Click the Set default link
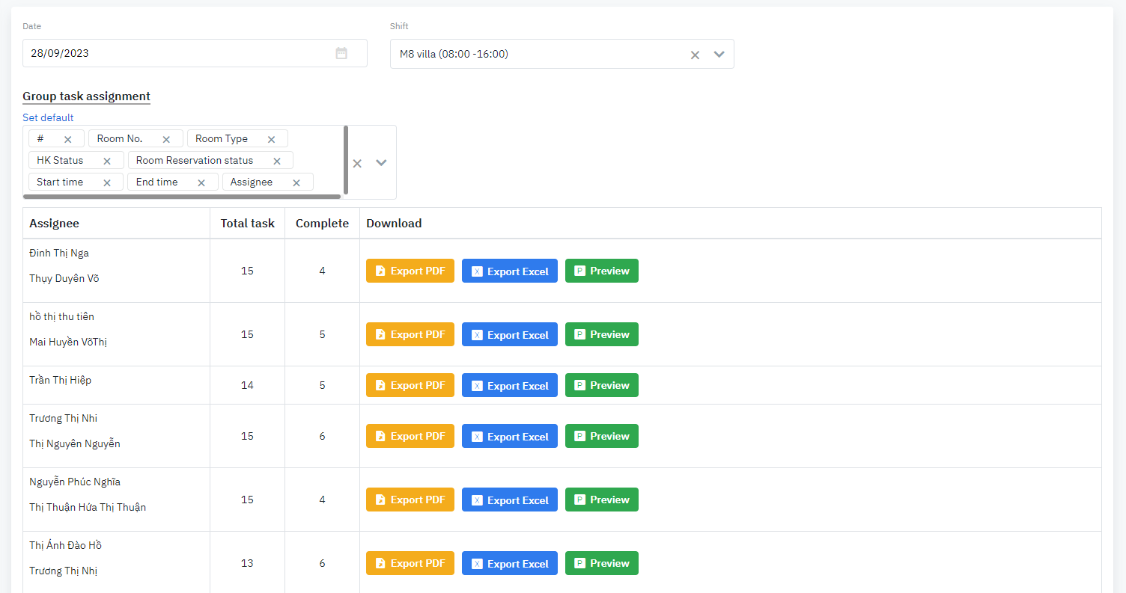Screen dimensions: 1126x593 48,117
